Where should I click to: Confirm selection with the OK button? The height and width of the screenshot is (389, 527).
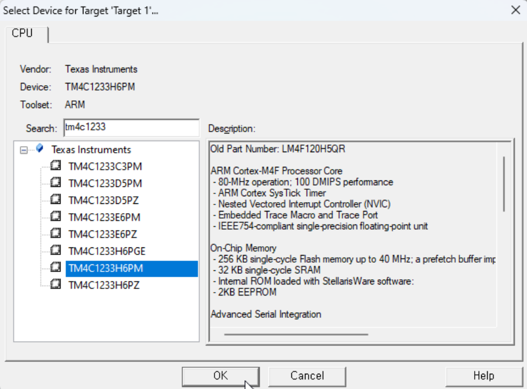pos(220,376)
